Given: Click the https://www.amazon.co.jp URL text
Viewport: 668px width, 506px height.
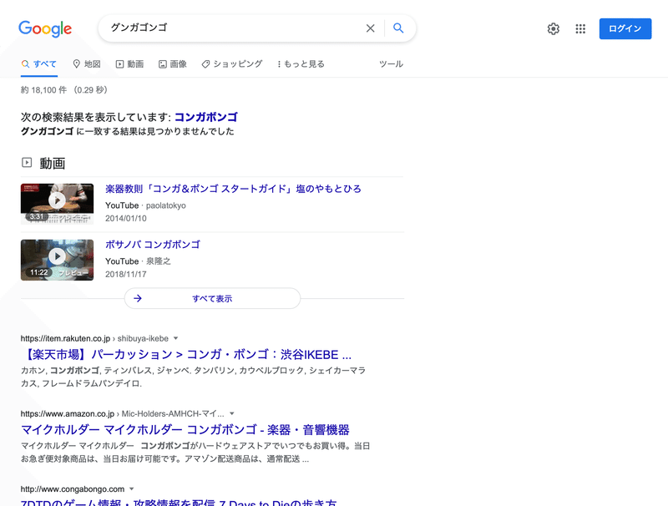Looking at the screenshot, I should 68,413.
